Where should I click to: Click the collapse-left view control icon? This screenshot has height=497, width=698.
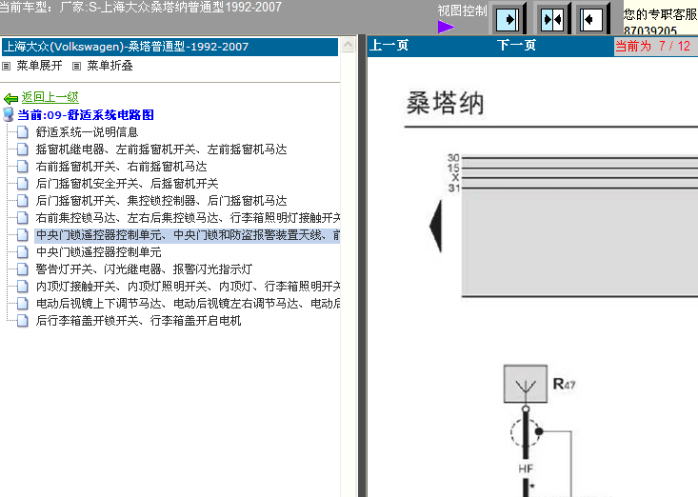click(x=591, y=20)
